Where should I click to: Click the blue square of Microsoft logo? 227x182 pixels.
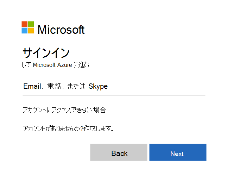[24, 31]
